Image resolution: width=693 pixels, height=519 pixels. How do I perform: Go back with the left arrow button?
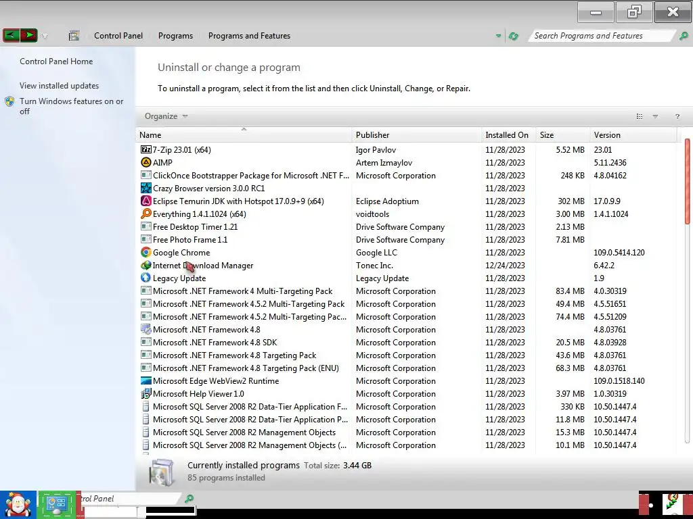[11, 35]
